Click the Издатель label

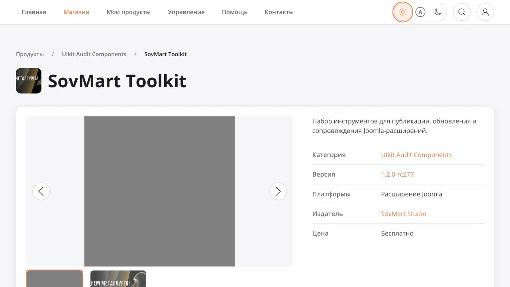(328, 214)
